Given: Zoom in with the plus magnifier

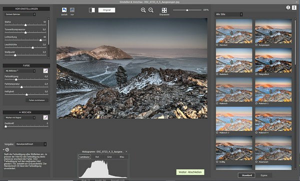Looking at the screenshot, I should (x=143, y=10).
